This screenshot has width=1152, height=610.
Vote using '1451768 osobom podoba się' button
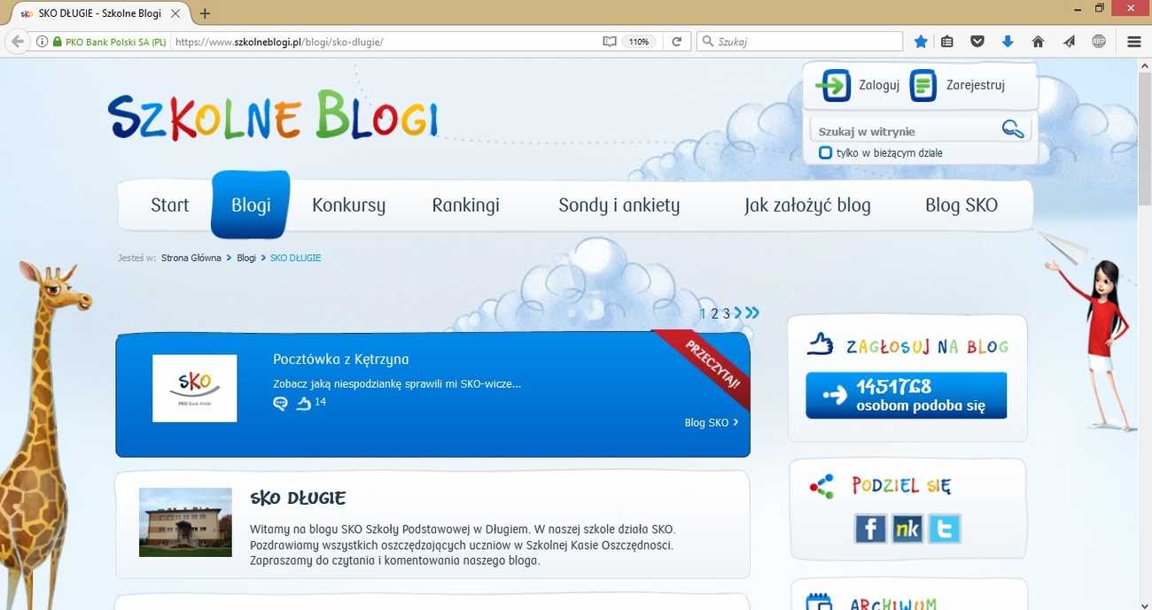click(906, 395)
